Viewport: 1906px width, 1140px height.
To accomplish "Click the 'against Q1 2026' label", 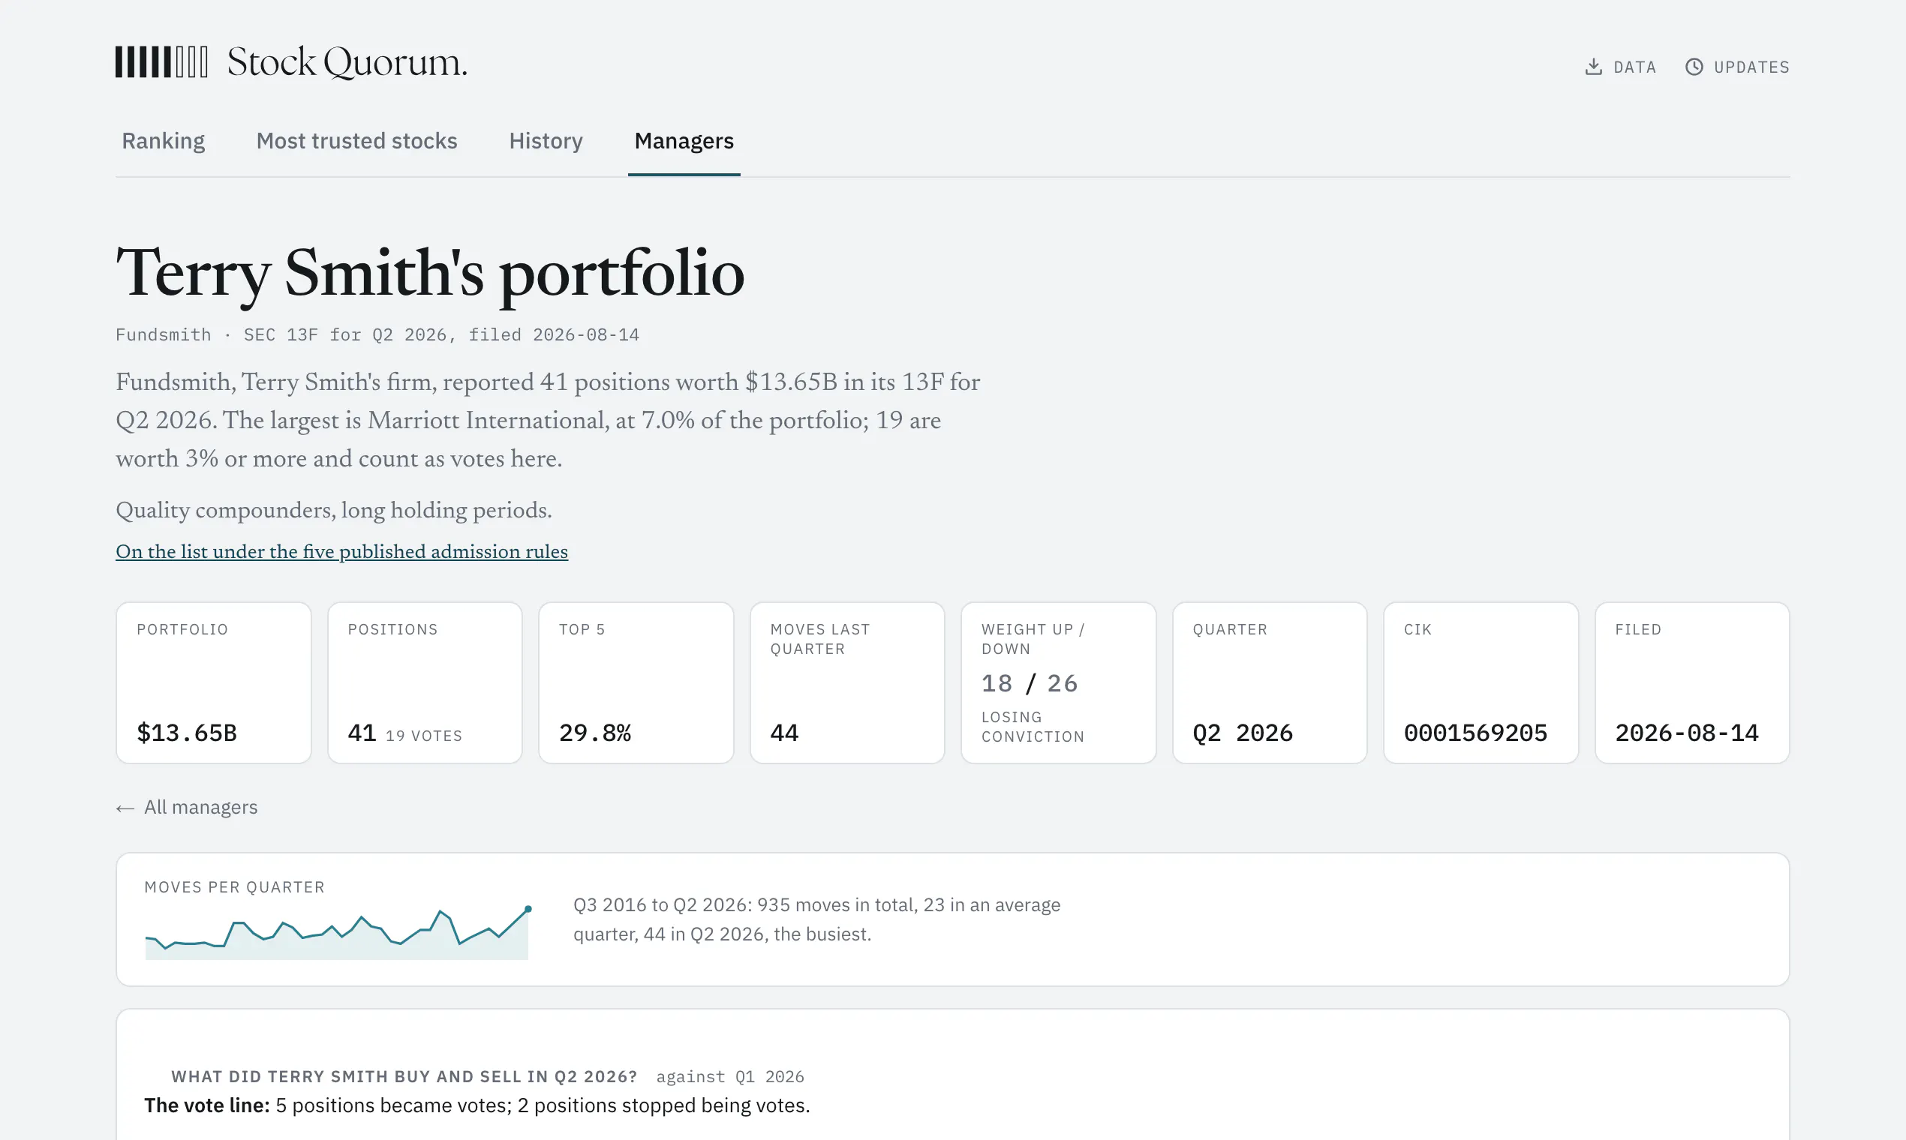I will click(730, 1077).
